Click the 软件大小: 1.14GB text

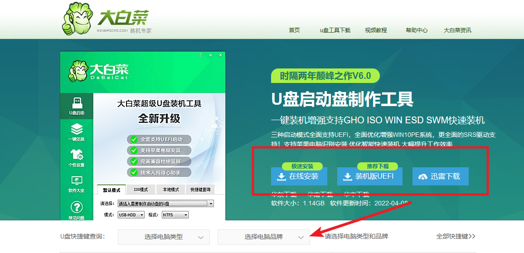point(298,203)
